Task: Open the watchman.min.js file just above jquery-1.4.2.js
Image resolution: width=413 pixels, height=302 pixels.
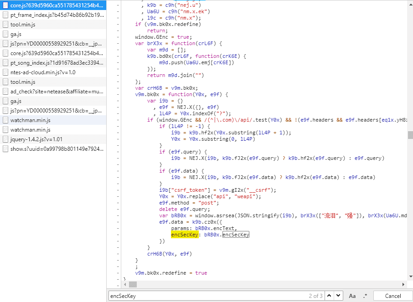Action: tap(53, 130)
